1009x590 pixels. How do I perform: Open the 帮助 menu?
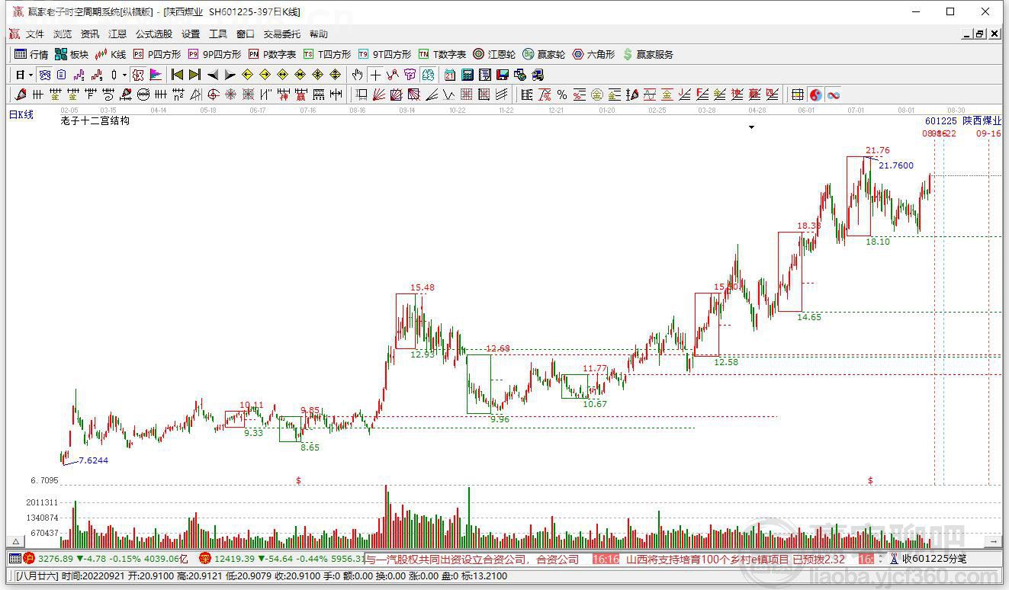(319, 34)
